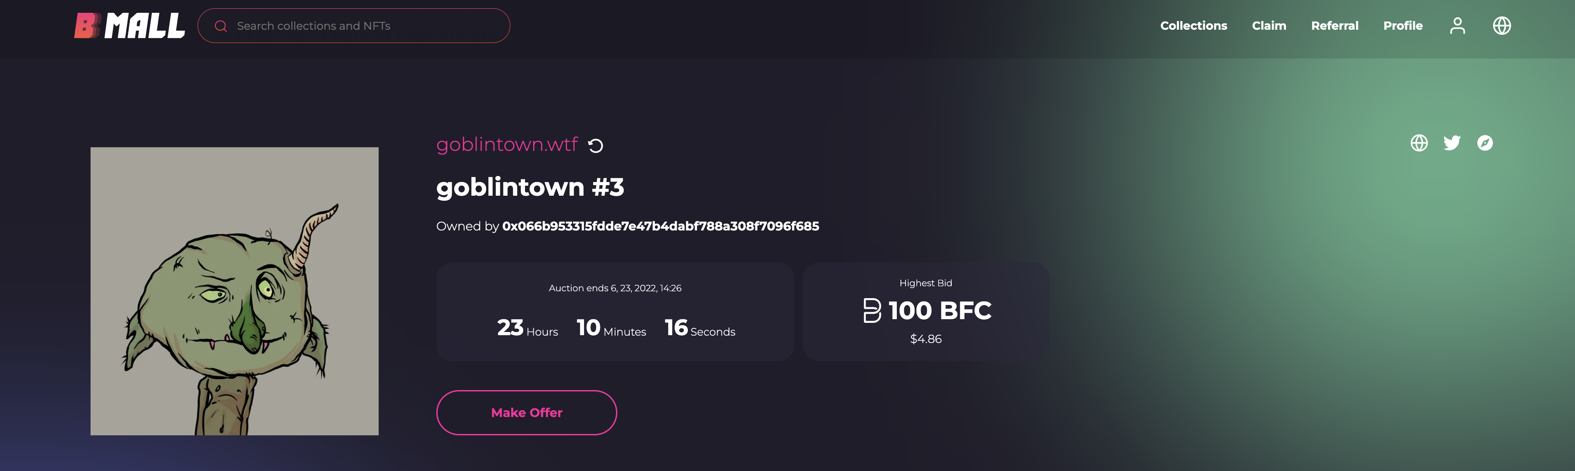Click the goblintown #3 artwork image
This screenshot has height=471, width=1575.
(x=235, y=291)
